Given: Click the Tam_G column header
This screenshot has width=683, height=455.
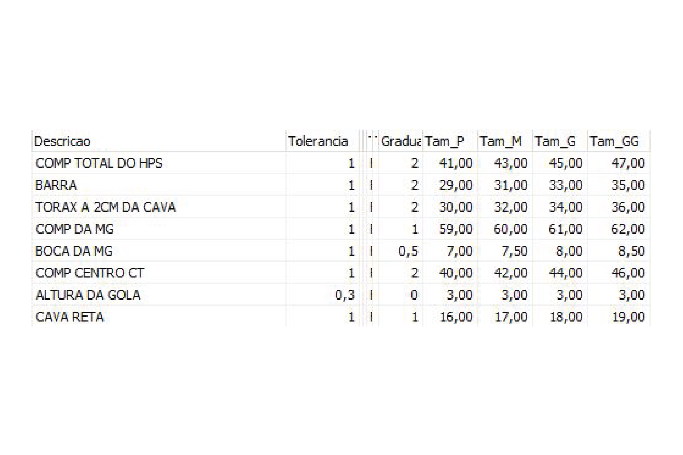Looking at the screenshot, I should (560, 141).
